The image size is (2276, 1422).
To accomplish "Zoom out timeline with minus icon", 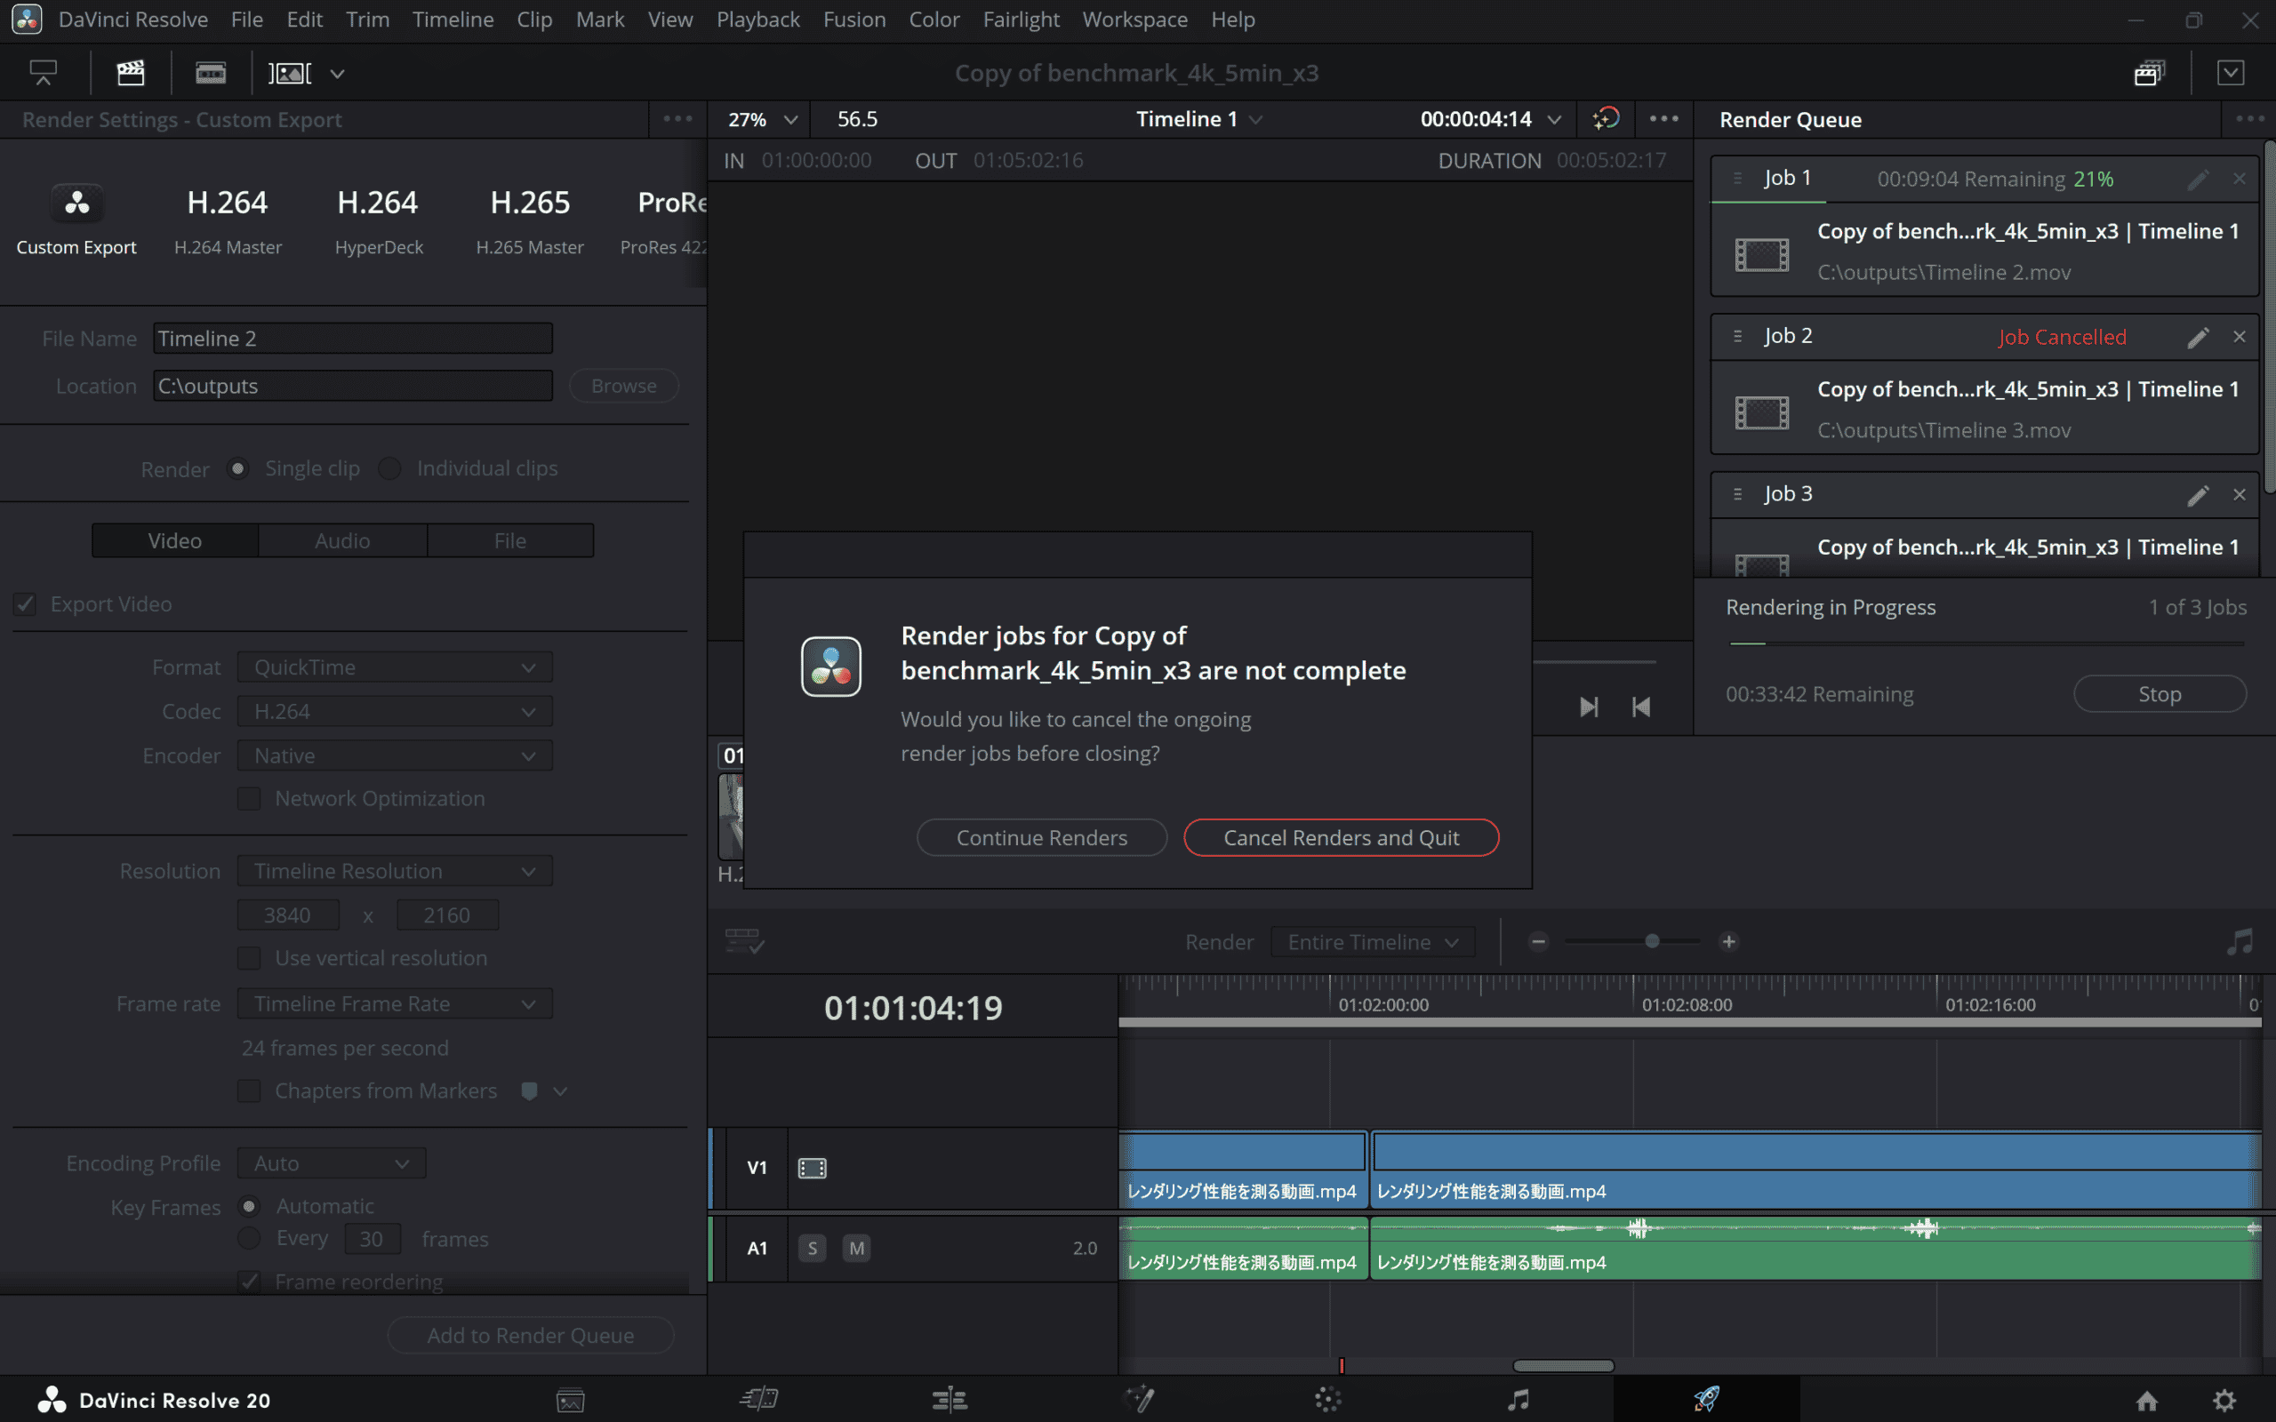I will (x=1539, y=941).
